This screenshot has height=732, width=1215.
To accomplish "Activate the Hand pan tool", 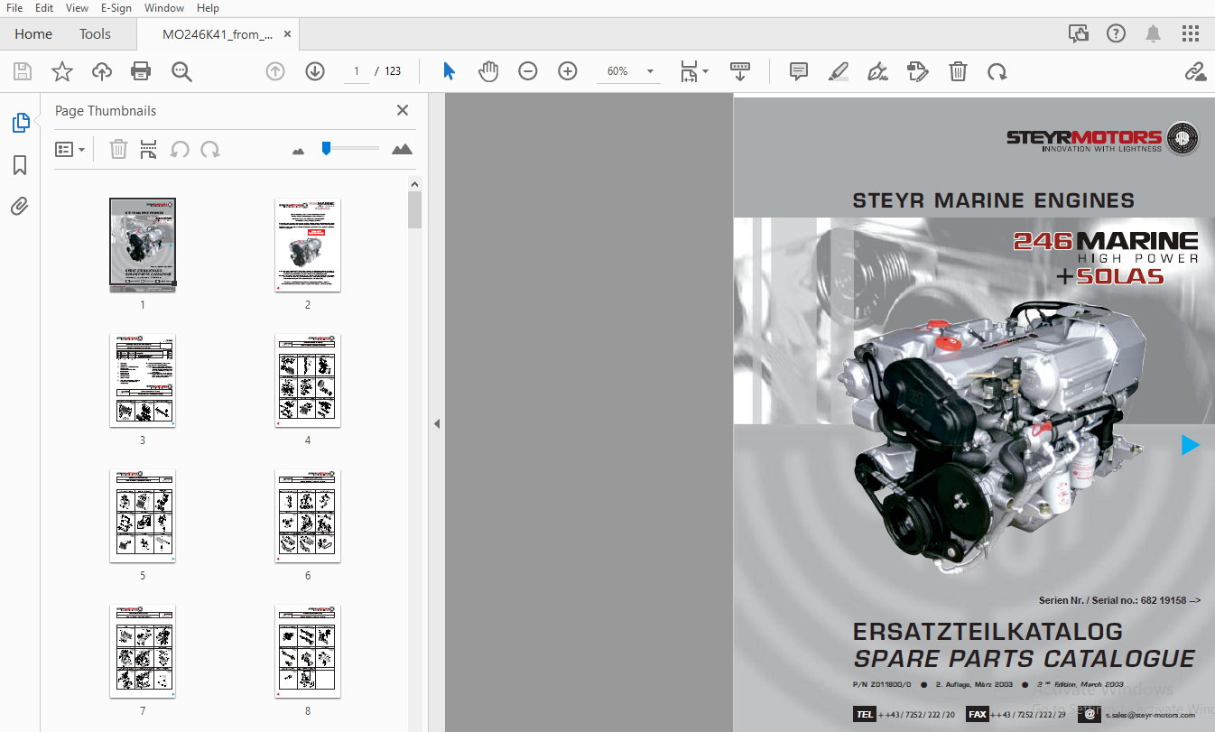I will pyautogui.click(x=488, y=71).
